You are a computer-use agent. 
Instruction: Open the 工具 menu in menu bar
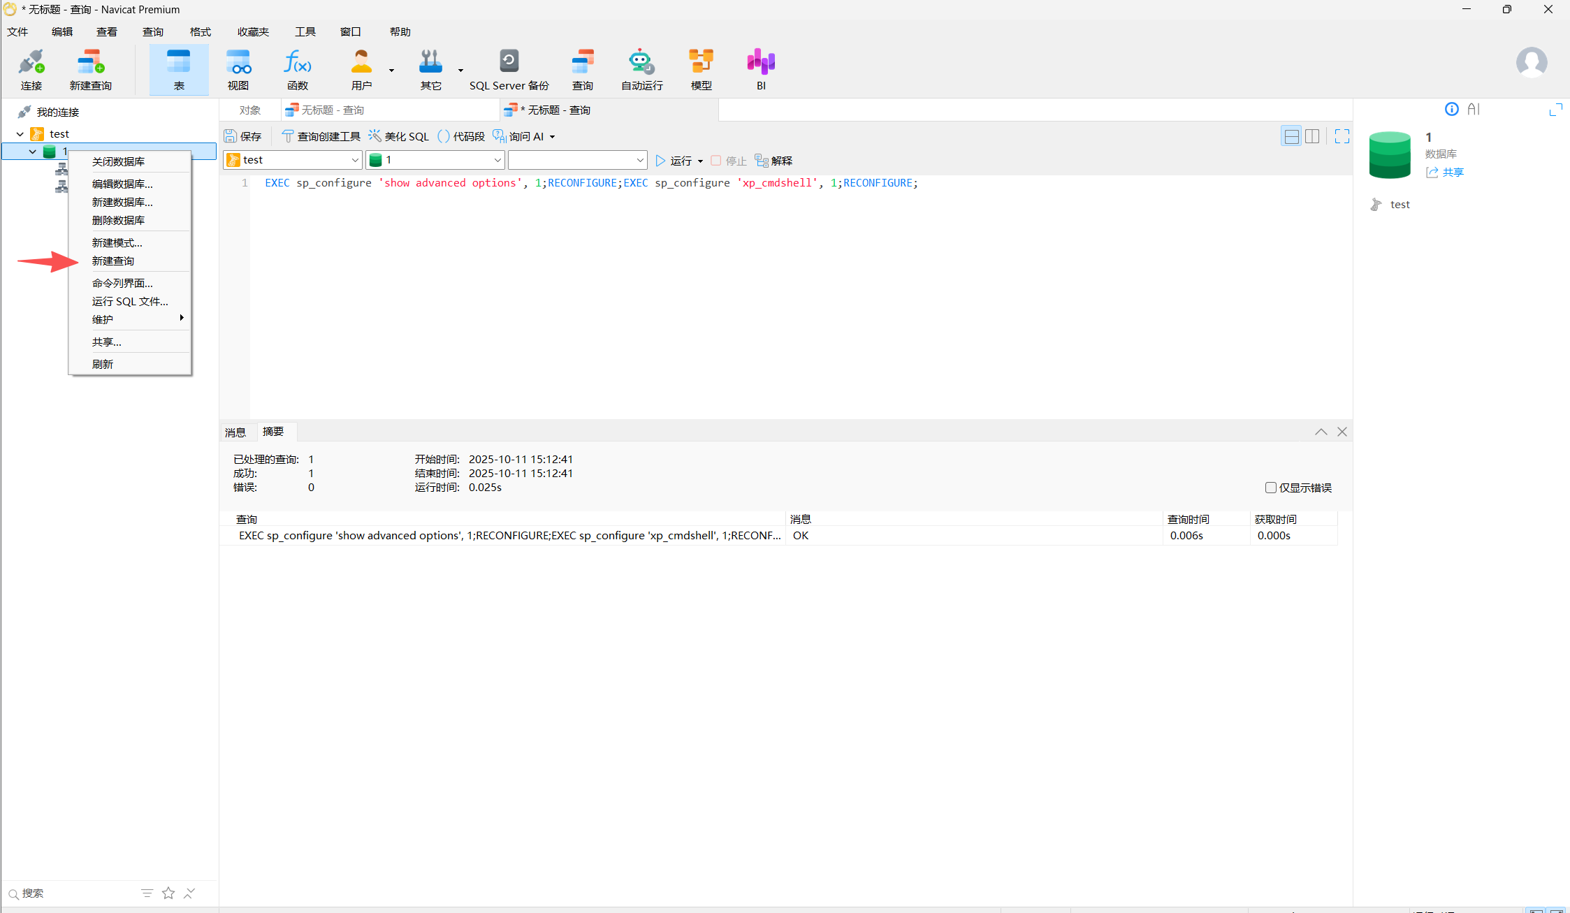tap(305, 31)
